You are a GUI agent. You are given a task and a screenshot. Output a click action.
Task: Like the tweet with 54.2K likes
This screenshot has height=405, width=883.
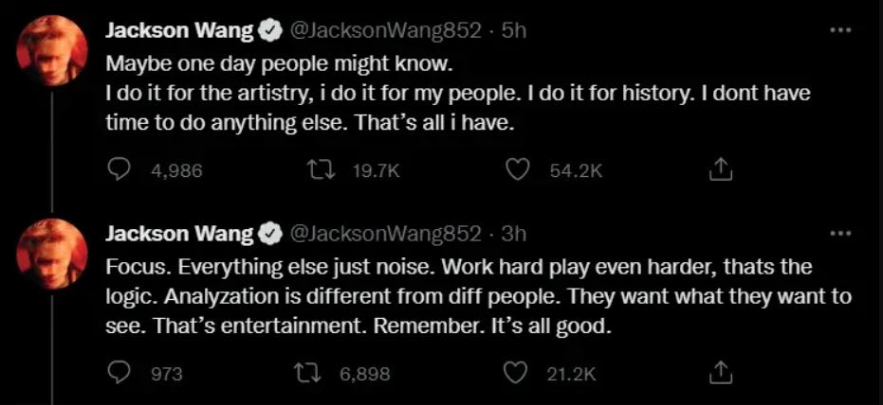point(517,169)
